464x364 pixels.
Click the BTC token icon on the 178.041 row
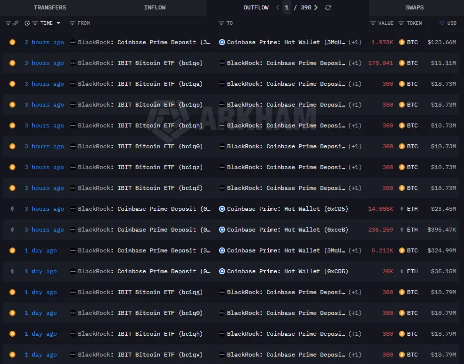(x=402, y=63)
